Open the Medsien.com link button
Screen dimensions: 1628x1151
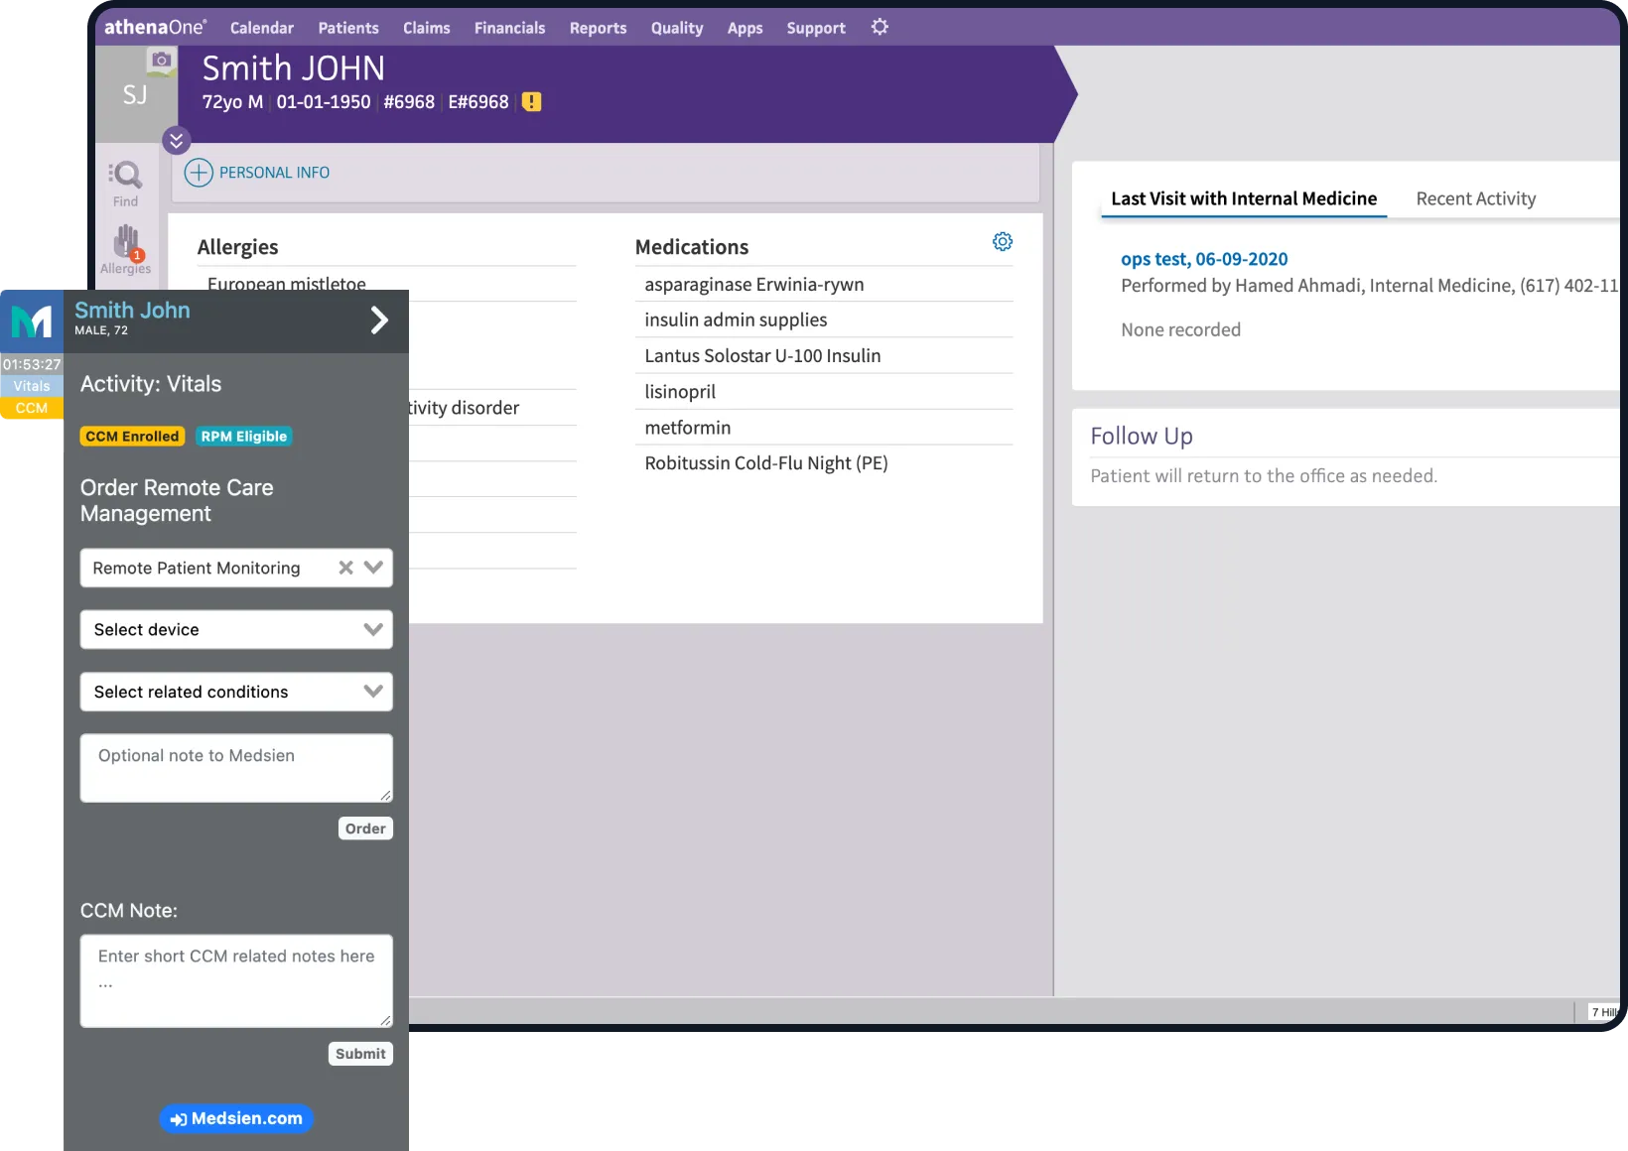tap(236, 1119)
